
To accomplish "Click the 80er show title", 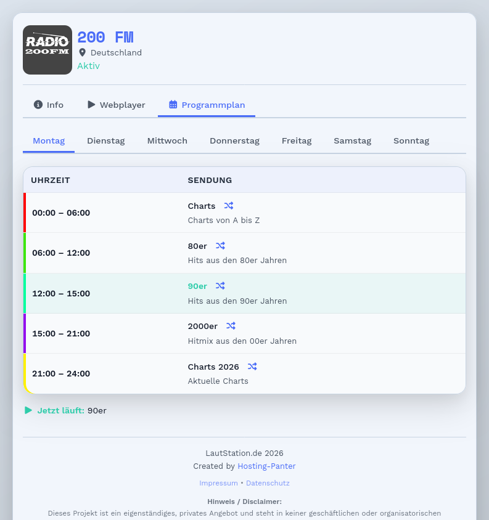I will coord(197,246).
